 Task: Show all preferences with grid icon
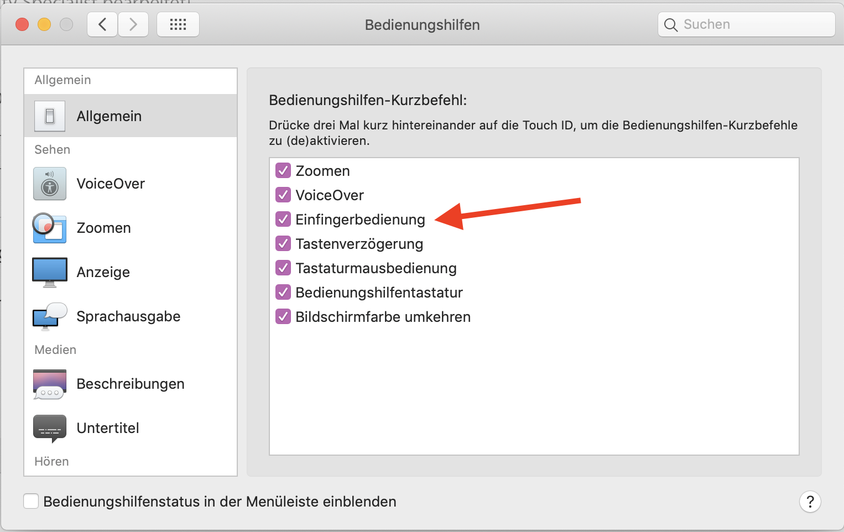click(178, 24)
